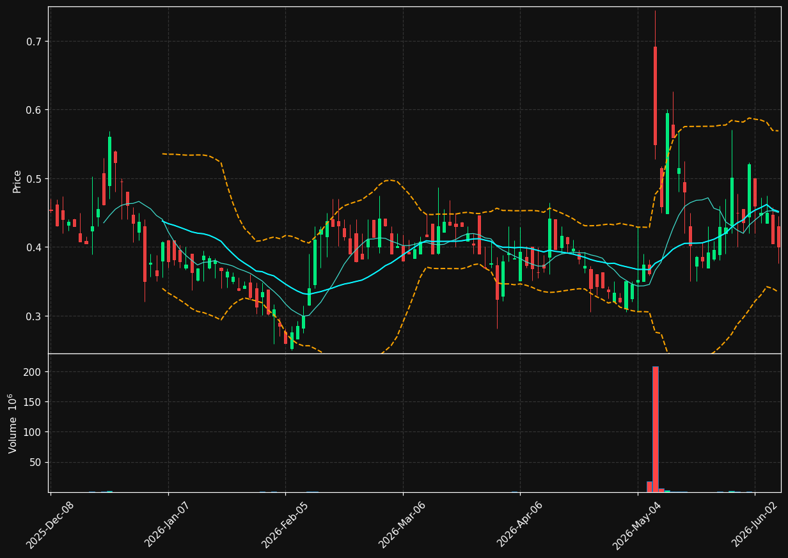Click the large red candle reaching 0.69
Viewport: 788px width, 558px height.
pyautogui.click(x=655, y=96)
